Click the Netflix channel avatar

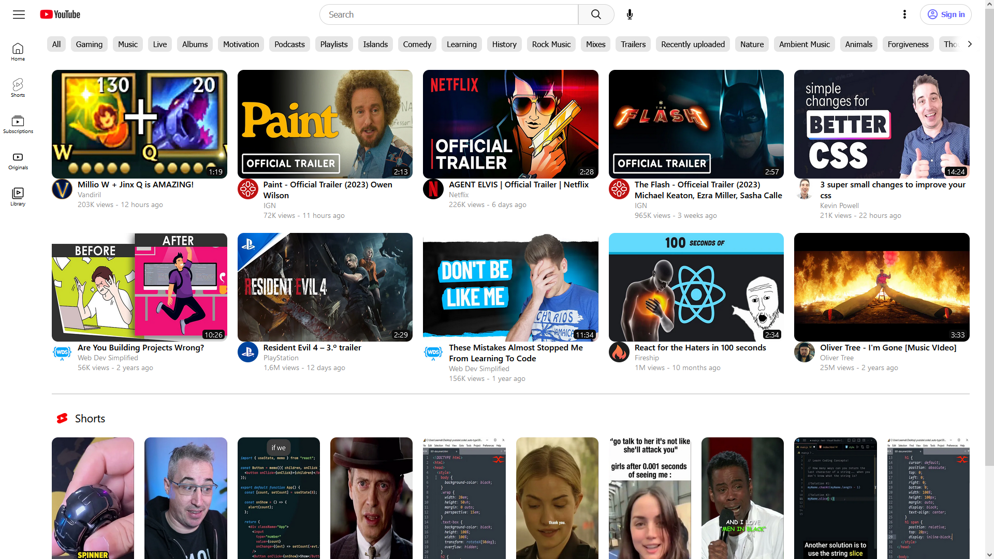(x=433, y=189)
